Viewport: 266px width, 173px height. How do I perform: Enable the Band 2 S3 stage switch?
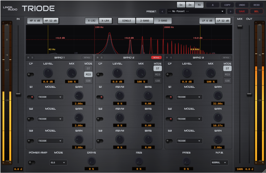pos(100,141)
